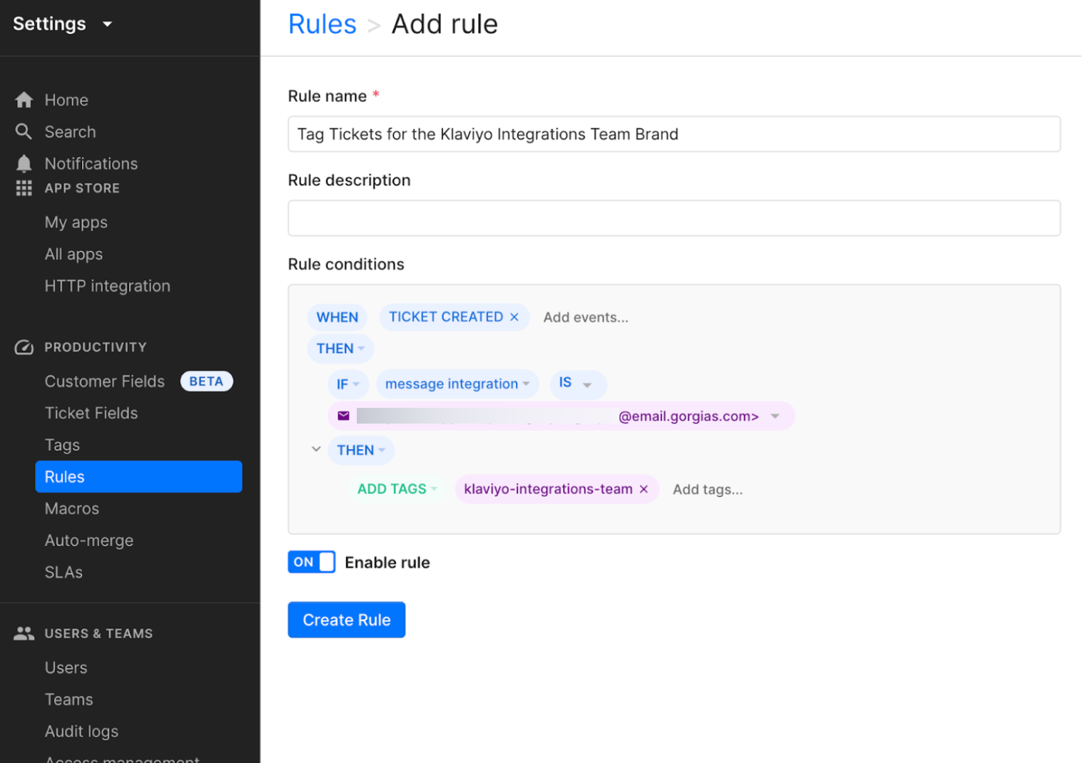This screenshot has width=1086, height=763.
Task: Collapse the nested THEN block chevron
Action: point(316,449)
